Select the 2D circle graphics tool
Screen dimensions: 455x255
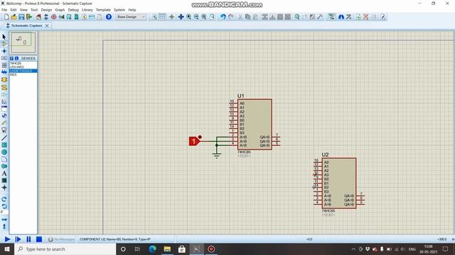4,152
